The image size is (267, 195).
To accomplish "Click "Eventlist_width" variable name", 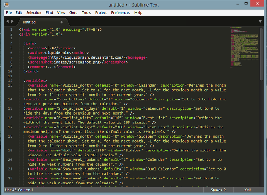I will pos(75,118).
